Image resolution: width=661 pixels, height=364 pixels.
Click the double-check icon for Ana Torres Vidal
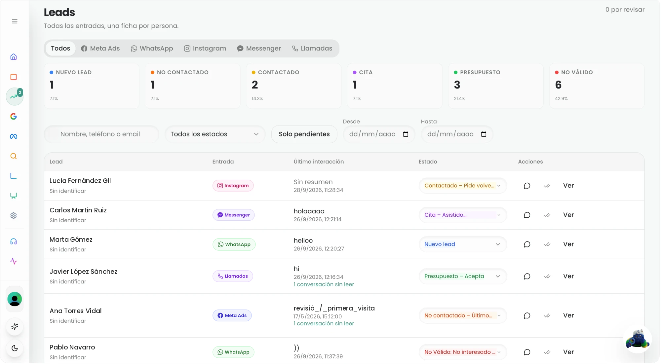point(547,316)
